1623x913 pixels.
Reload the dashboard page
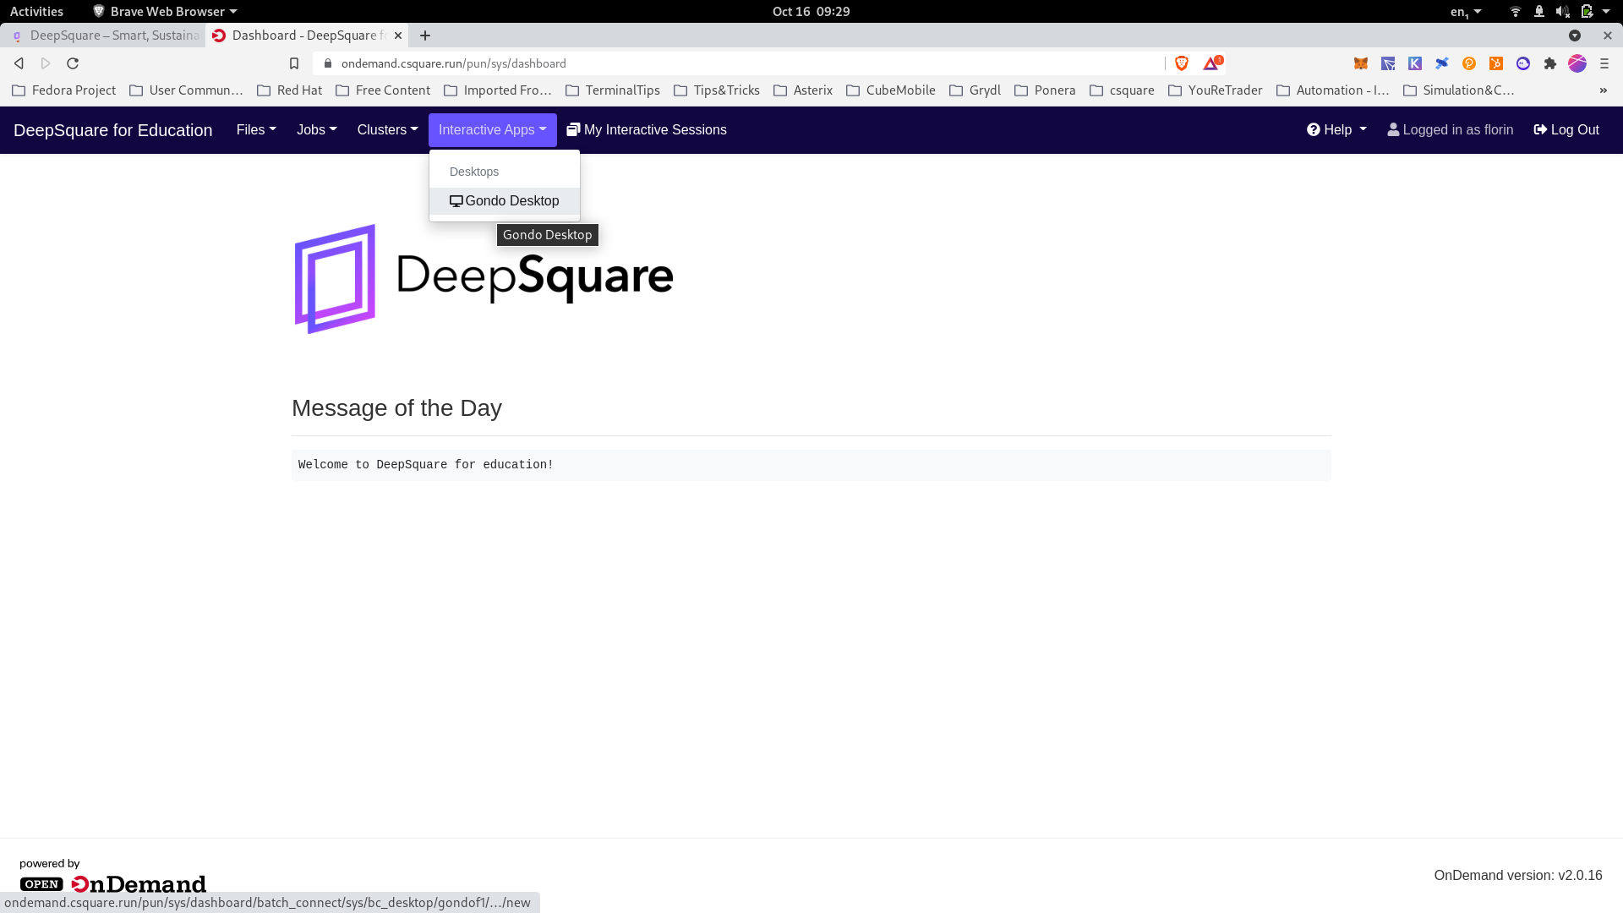click(73, 63)
